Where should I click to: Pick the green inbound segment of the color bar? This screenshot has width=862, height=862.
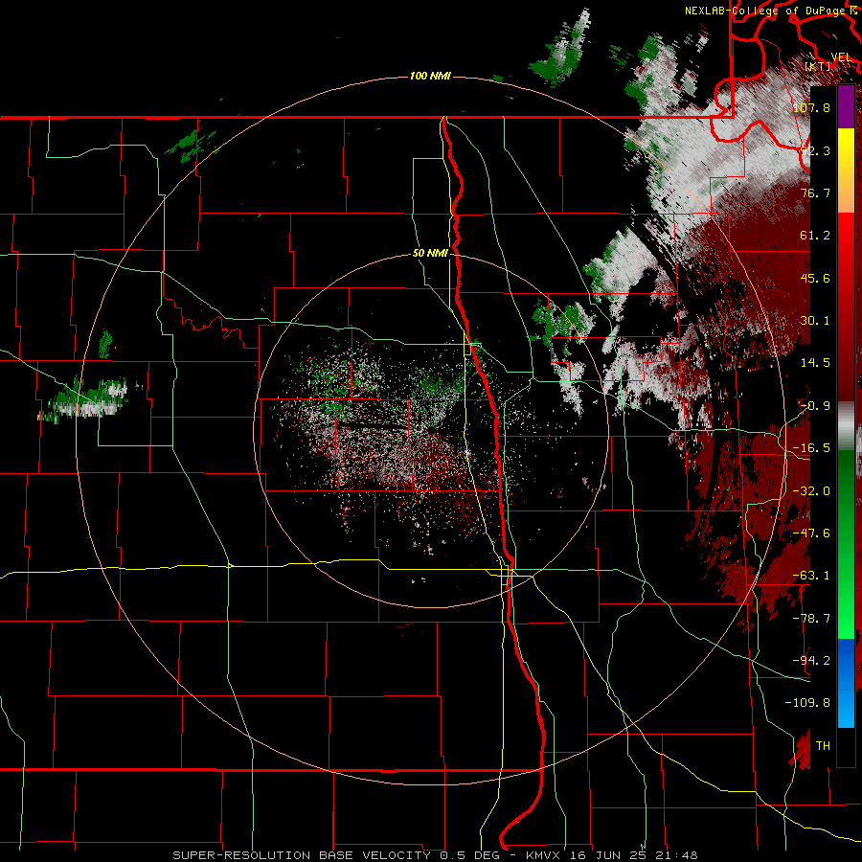point(846,544)
